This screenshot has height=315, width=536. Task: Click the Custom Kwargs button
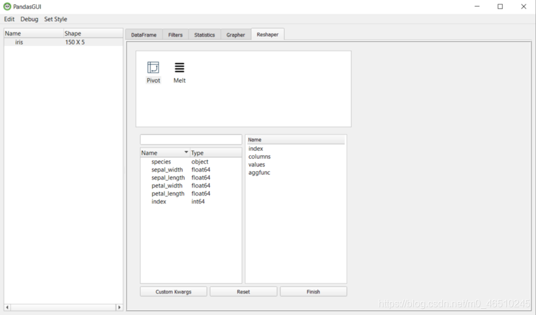[x=173, y=292]
